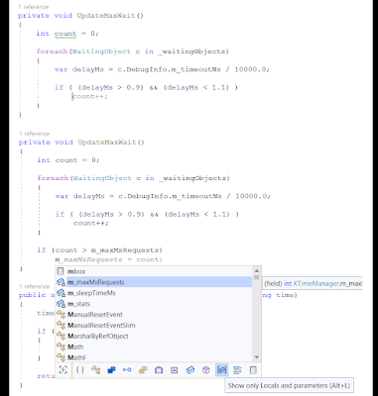Open the '1 reference' CodeLens above second UpdateMaxWait
The image size is (378, 396).
[35, 134]
